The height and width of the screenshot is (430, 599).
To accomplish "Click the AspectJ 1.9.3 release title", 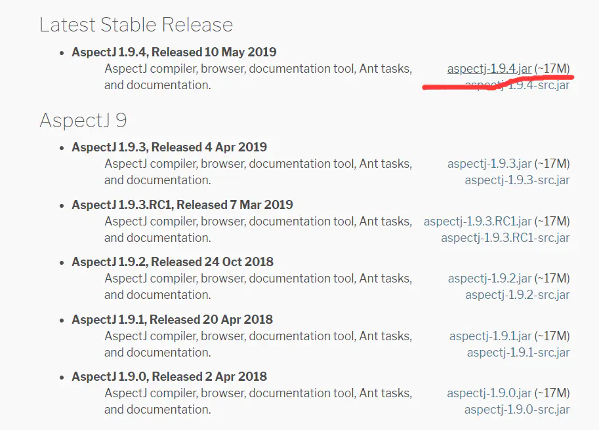I will click(x=169, y=147).
